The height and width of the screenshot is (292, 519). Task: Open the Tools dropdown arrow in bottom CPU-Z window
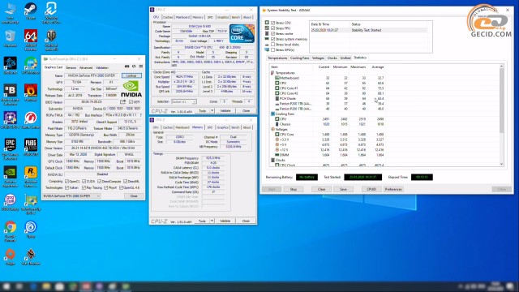(212, 221)
